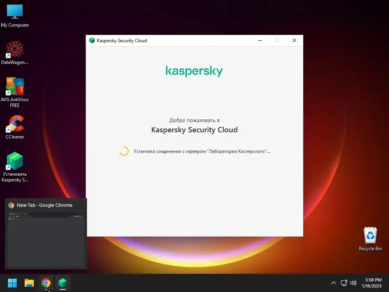This screenshot has height=292, width=389.
Task: Click the orange loading spinner
Action: [124, 151]
